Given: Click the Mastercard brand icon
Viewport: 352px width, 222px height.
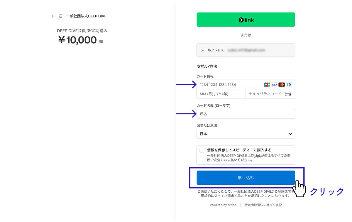Looking at the screenshot, I should pyautogui.click(x=282, y=85).
